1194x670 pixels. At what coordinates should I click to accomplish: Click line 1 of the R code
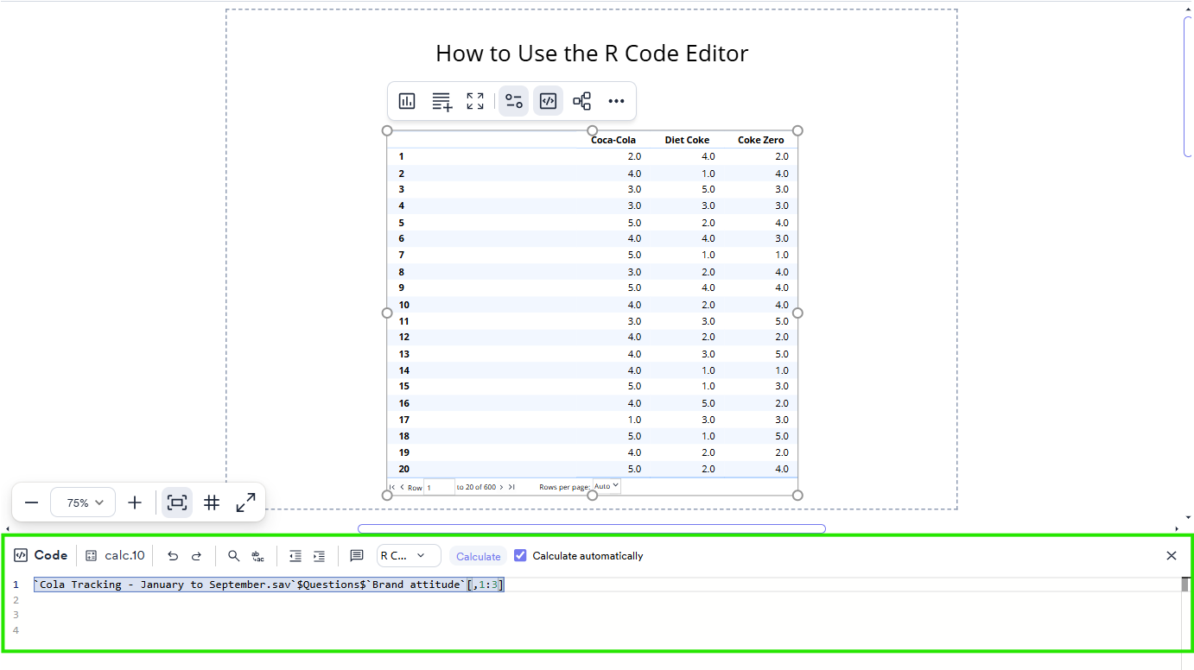269,585
